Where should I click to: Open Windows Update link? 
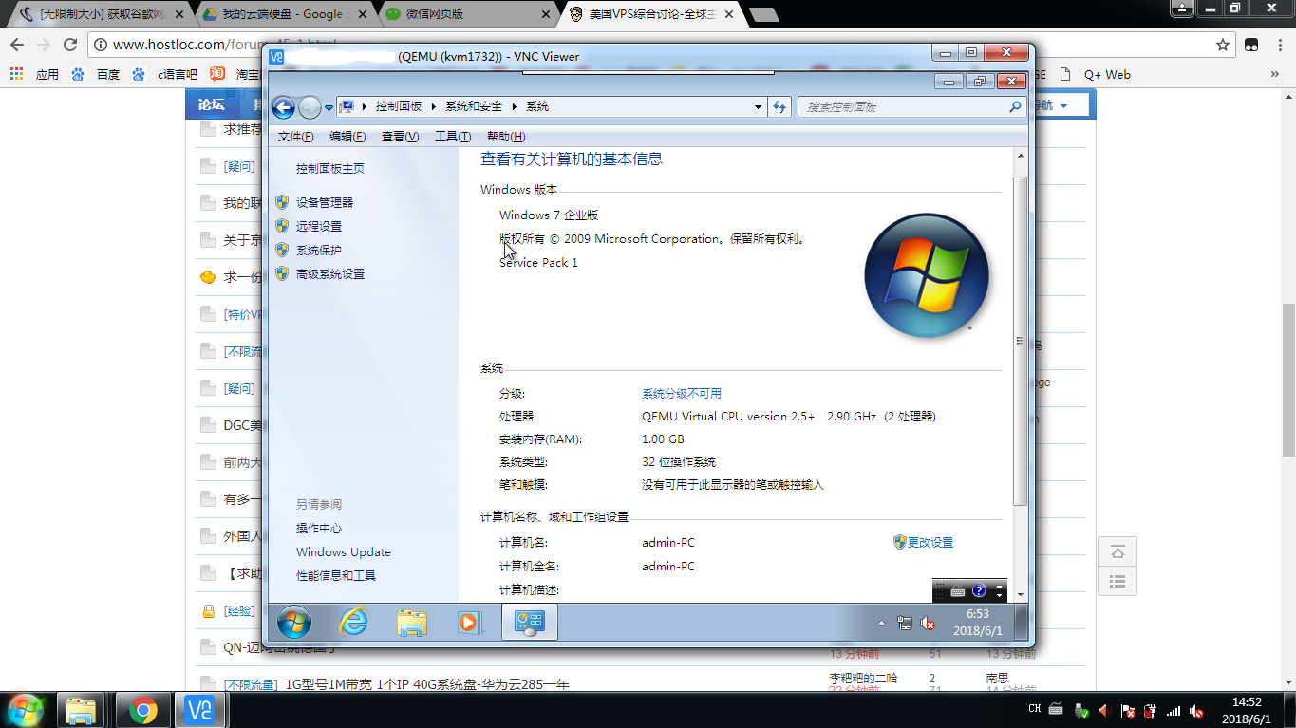coord(344,551)
